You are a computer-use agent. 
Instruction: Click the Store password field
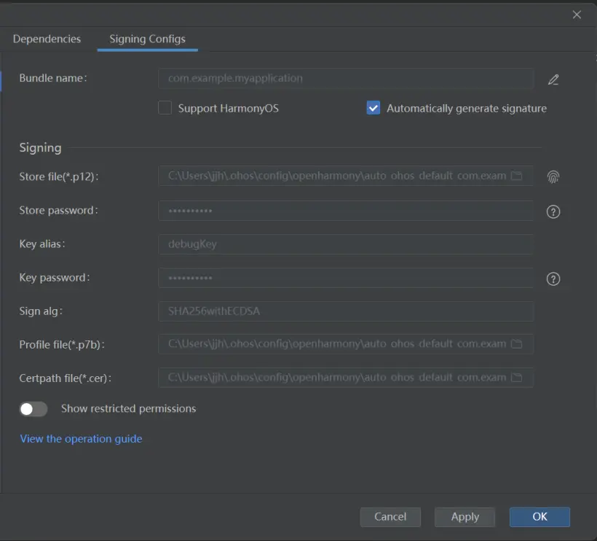[x=346, y=211]
